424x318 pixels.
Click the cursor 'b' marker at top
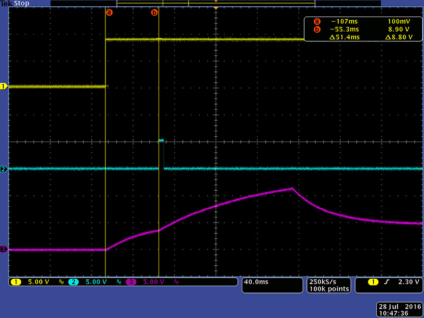click(x=155, y=12)
